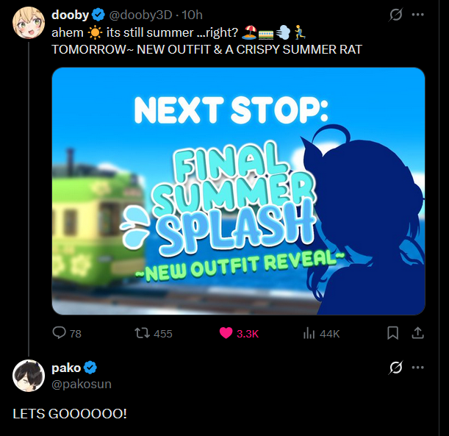This screenshot has width=449, height=436.
Task: Open the 10h timestamp link
Action: [193, 15]
